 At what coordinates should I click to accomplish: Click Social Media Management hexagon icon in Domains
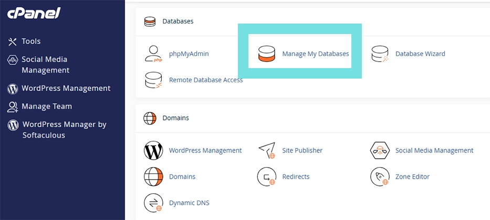(x=380, y=150)
